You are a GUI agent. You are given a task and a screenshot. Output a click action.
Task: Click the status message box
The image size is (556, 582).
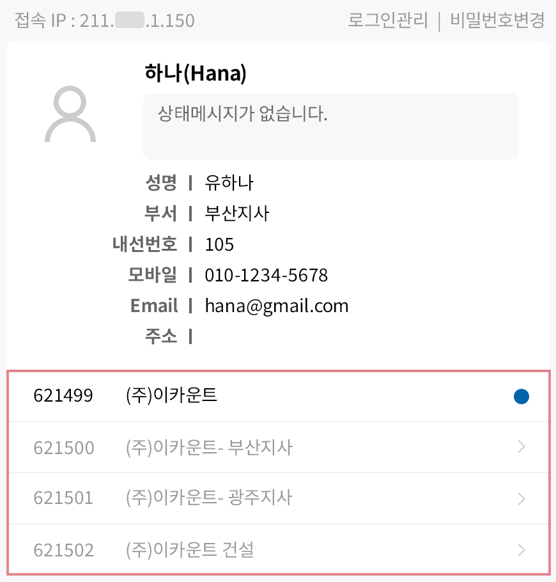click(x=330, y=126)
